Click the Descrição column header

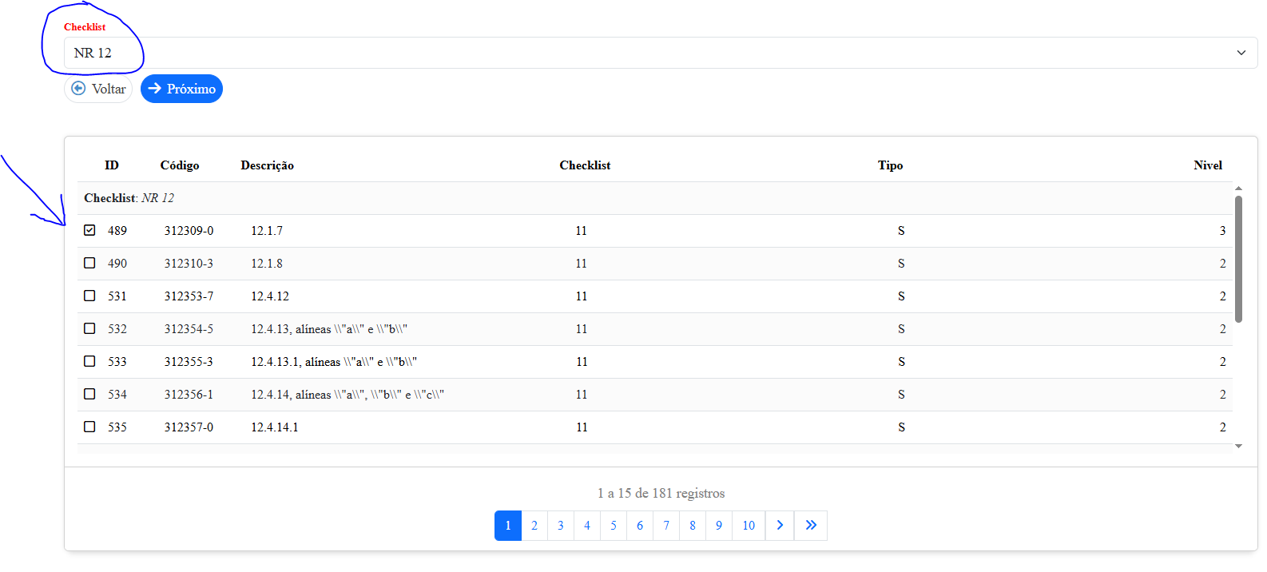click(267, 165)
